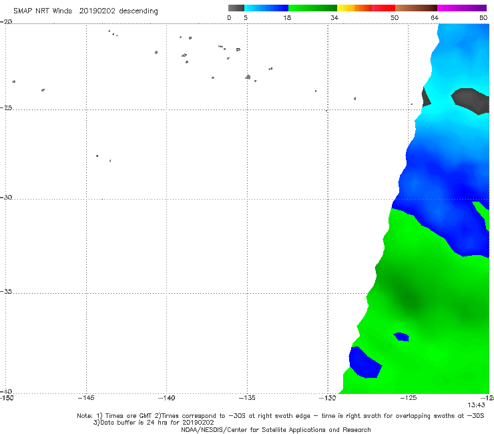The width and height of the screenshot is (494, 434).
Task: Click the 'SMAP NRT Winds' title text
Action: [43, 11]
